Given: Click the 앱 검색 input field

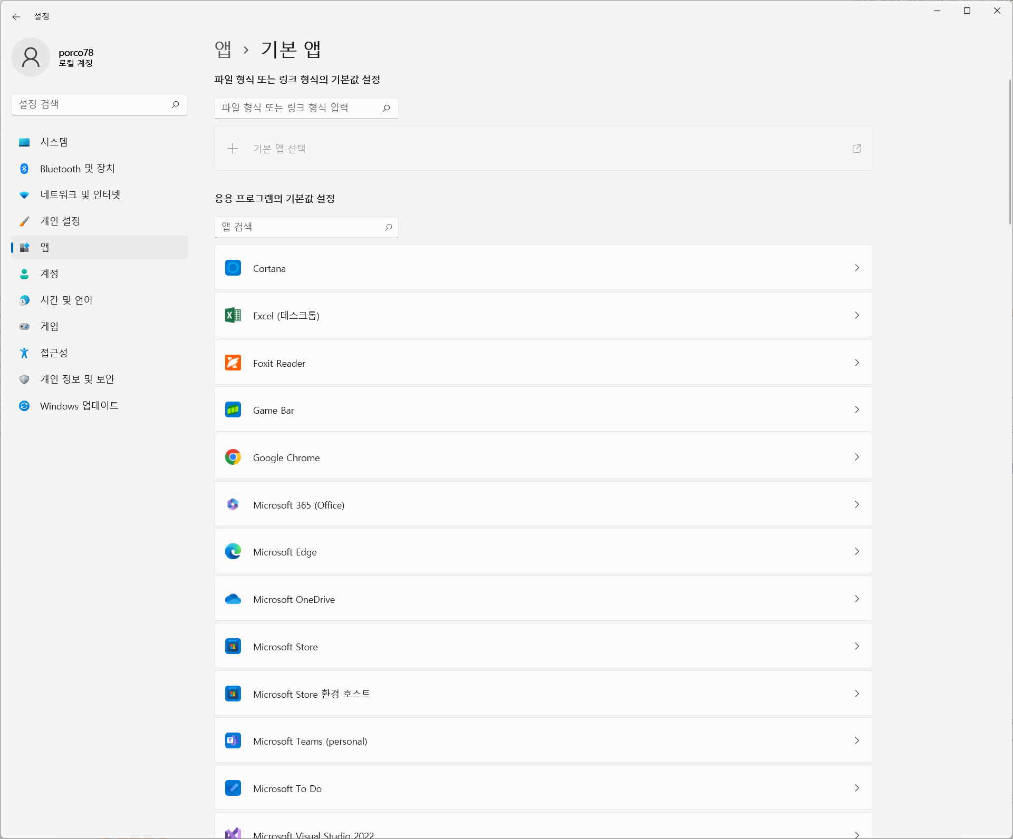Looking at the screenshot, I should [x=306, y=227].
